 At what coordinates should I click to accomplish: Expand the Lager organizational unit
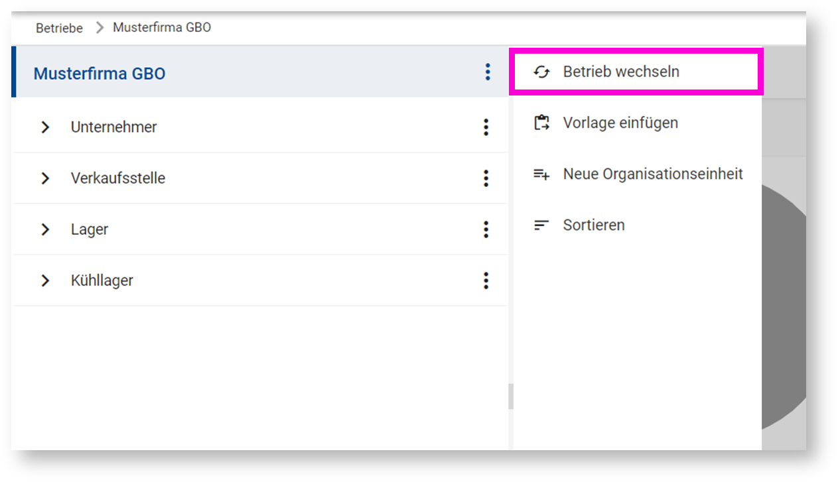tap(45, 229)
